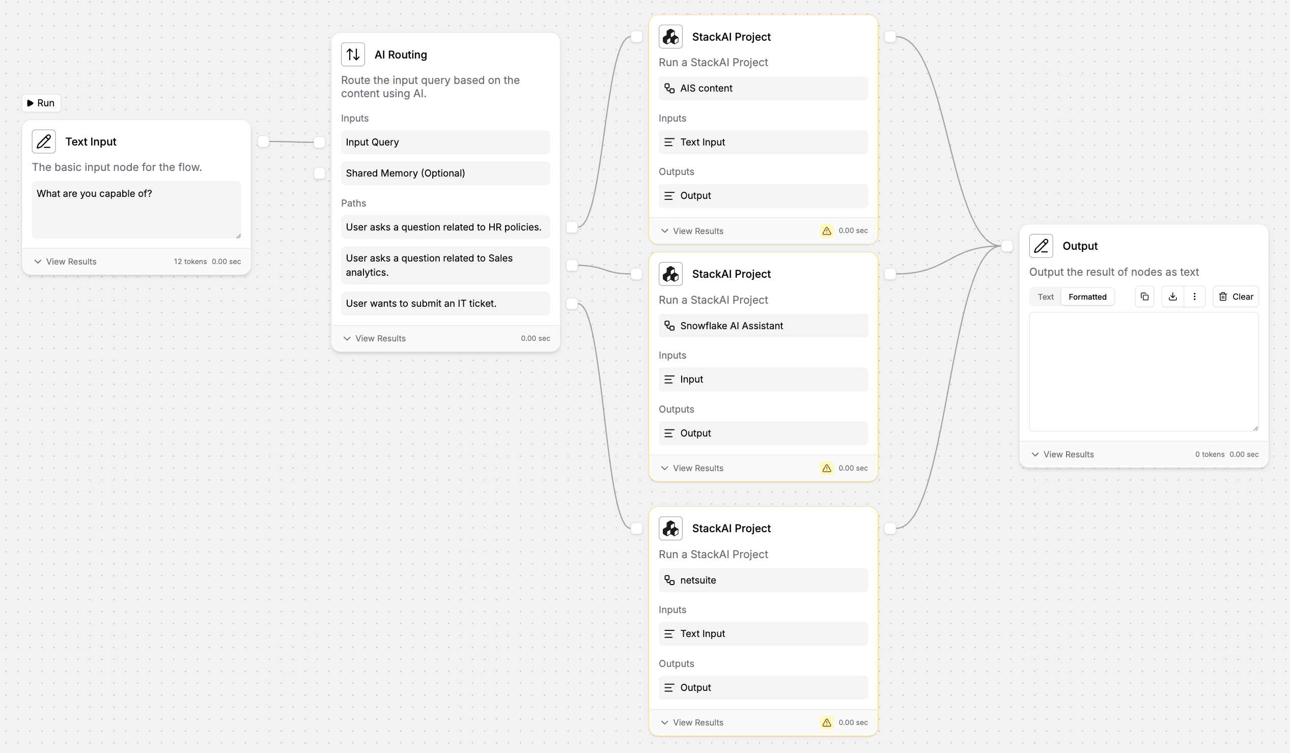Click the Shared Memory (Optional) input connector
The height and width of the screenshot is (753, 1290).
pos(319,173)
